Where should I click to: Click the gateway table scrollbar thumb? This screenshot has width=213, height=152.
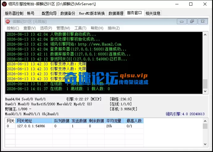(x=205, y=126)
